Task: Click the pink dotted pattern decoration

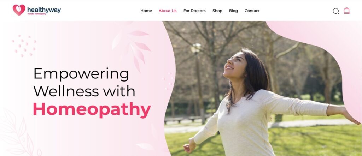Action: pyautogui.click(x=24, y=46)
